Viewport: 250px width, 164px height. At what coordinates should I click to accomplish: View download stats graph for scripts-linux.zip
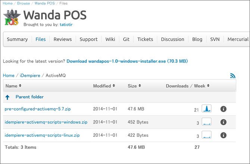coord(206,135)
